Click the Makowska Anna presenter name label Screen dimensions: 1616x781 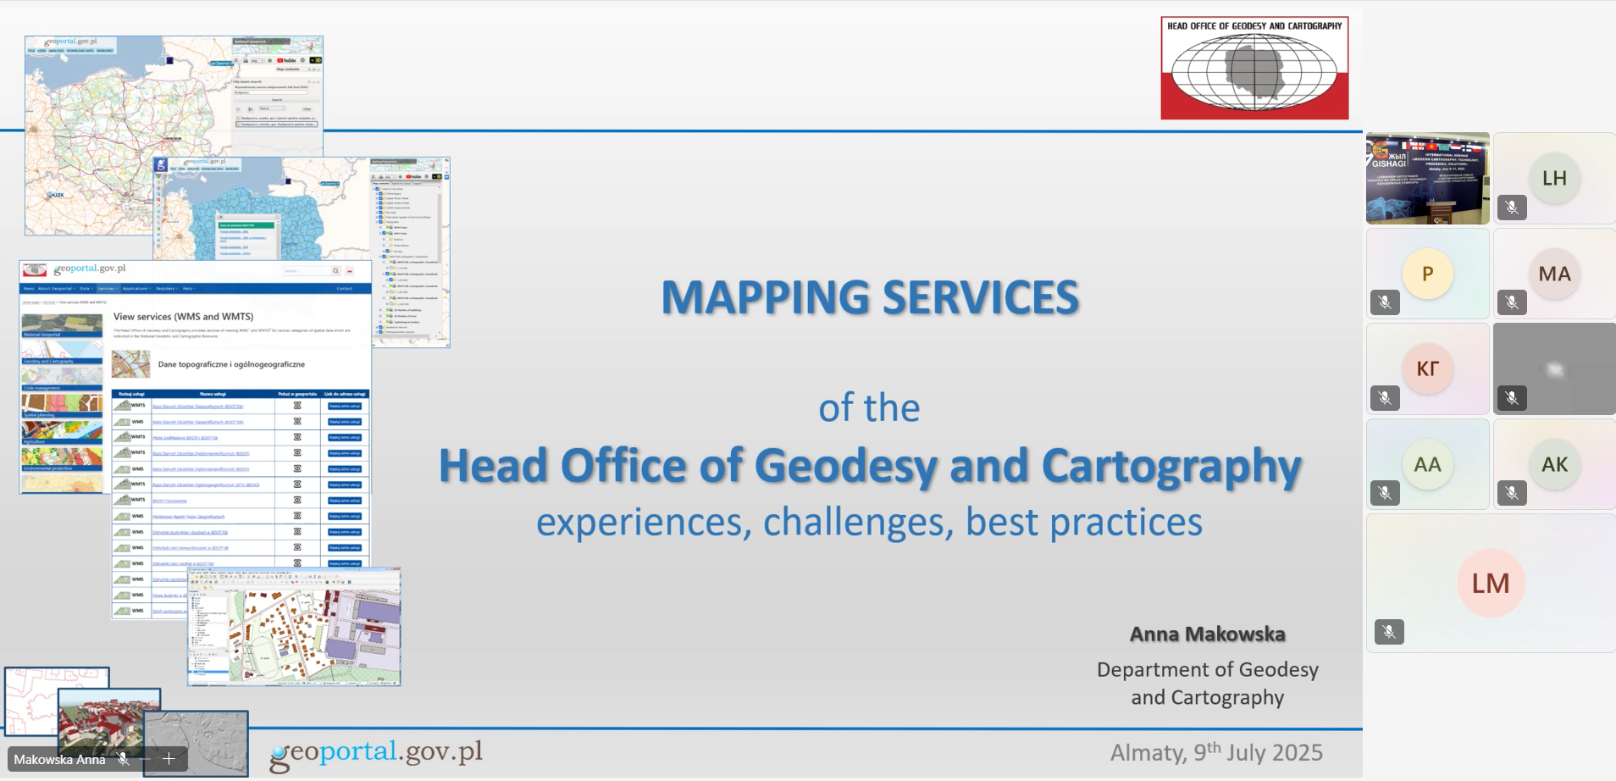59,759
